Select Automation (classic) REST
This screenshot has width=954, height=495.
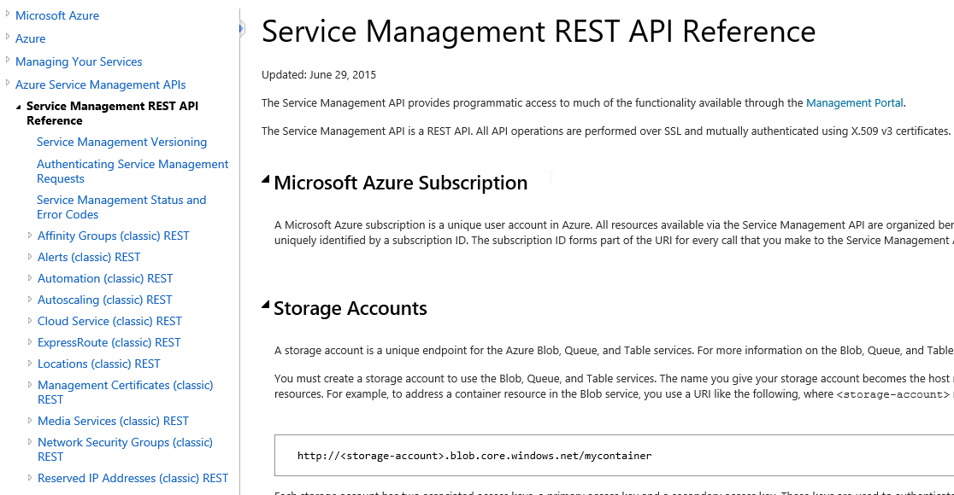pos(104,278)
